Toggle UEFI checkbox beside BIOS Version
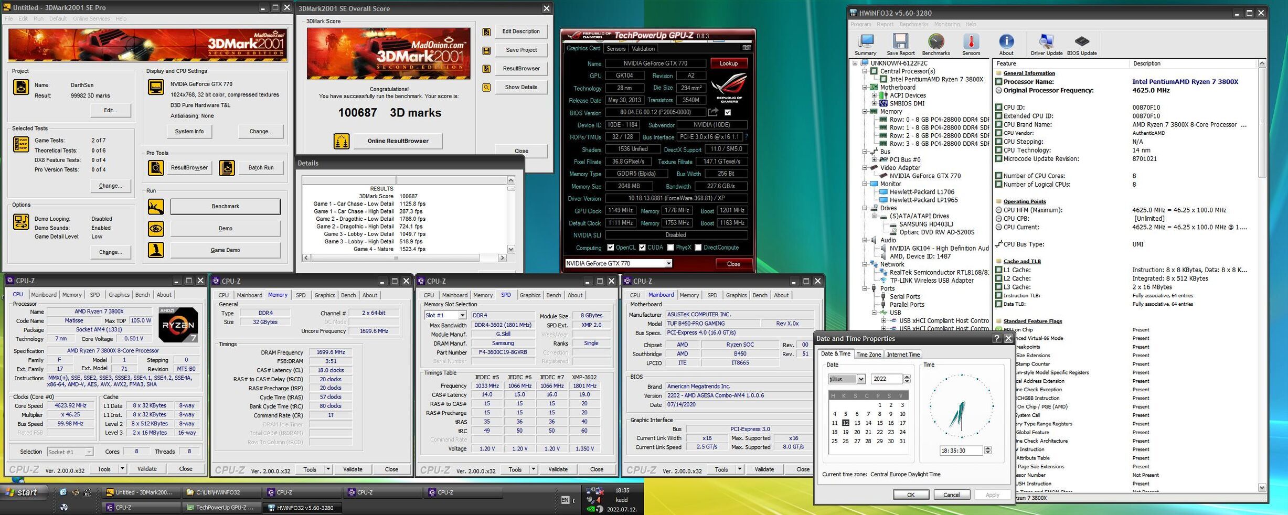The image size is (1288, 515). [x=728, y=112]
